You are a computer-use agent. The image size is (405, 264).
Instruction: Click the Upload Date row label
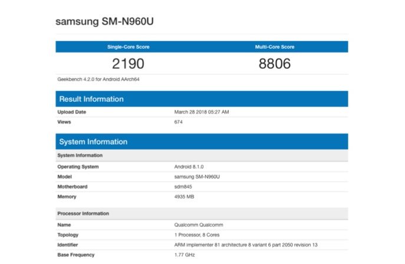click(71, 112)
